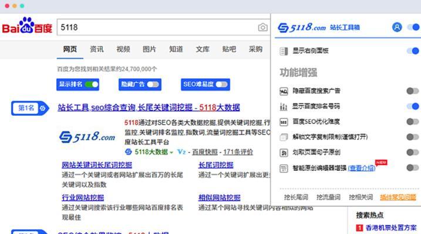Click 挖长尾词 in plugin footer

pyautogui.click(x=296, y=197)
